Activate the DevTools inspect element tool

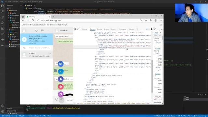tap(75, 29)
